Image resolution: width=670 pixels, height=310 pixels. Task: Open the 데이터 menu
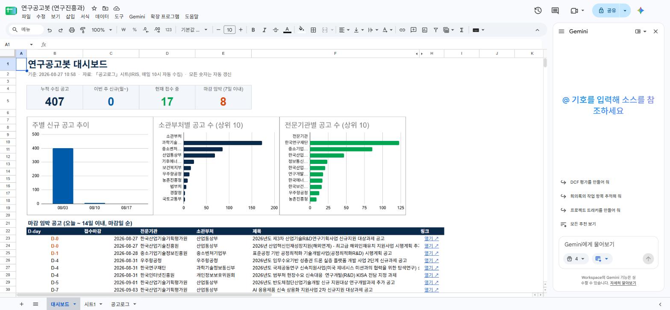click(102, 17)
